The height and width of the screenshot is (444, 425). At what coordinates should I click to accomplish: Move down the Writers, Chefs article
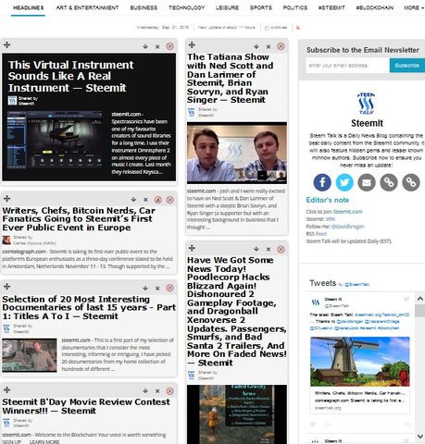(x=133, y=200)
